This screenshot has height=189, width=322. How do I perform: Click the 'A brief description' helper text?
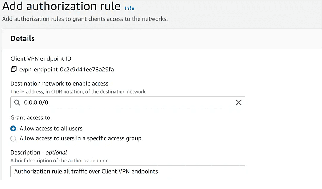point(60,161)
